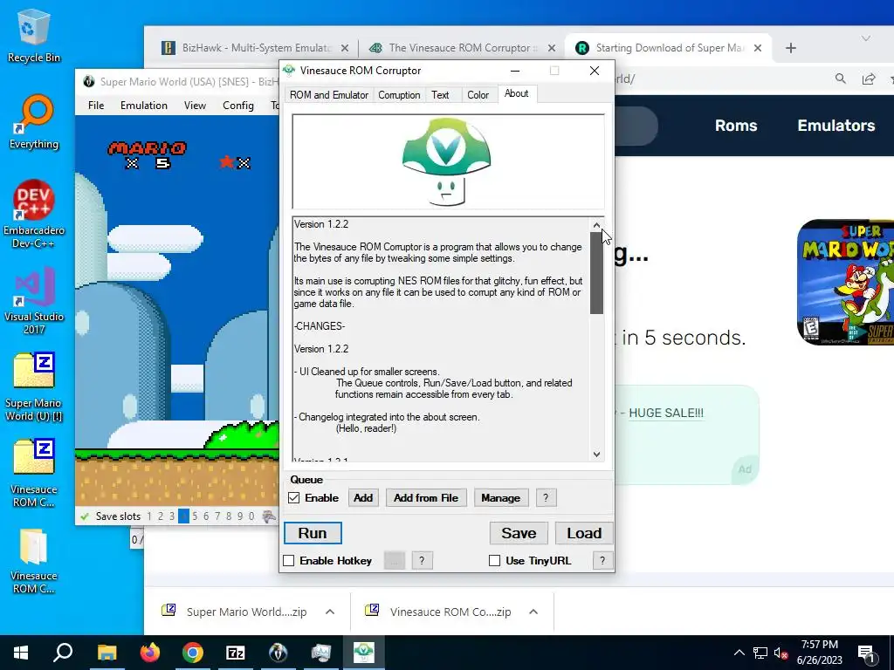Check the Enable Hotkey checkbox

[x=288, y=561]
